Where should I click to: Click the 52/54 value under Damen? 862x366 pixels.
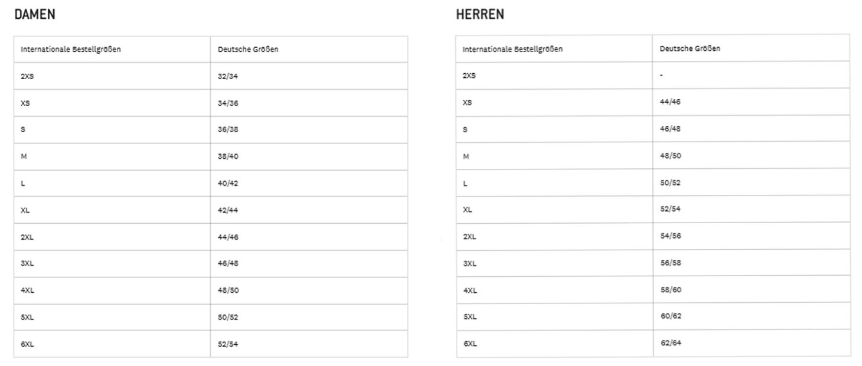pyautogui.click(x=228, y=344)
